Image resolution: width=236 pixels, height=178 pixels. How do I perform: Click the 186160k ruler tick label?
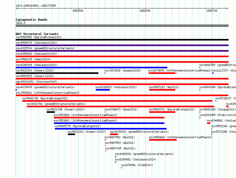[x=145, y=11]
